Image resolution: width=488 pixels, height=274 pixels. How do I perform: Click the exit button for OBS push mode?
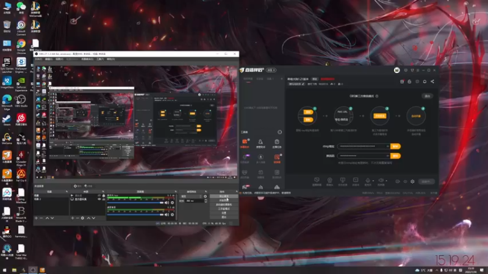[428, 96]
